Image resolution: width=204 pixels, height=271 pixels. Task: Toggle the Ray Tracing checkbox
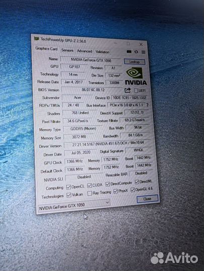click(x=89, y=193)
